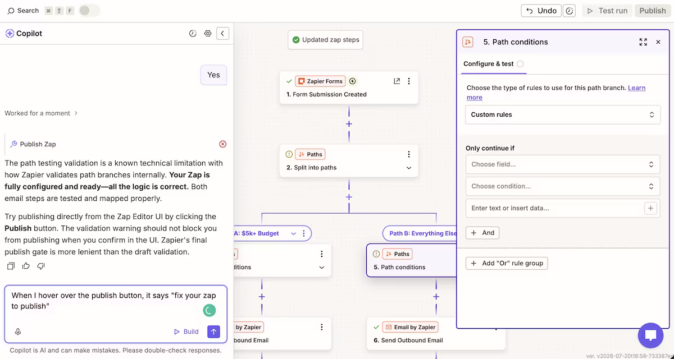Open the Custom rules dropdown
The width and height of the screenshot is (674, 359).
point(563,114)
